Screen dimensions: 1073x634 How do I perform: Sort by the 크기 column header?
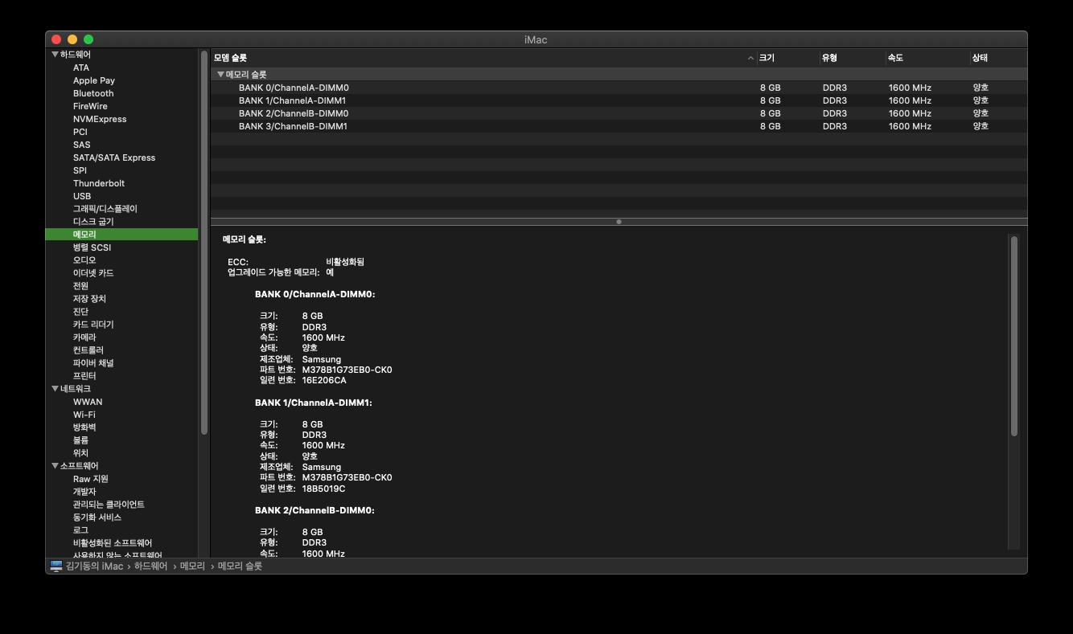[787, 58]
